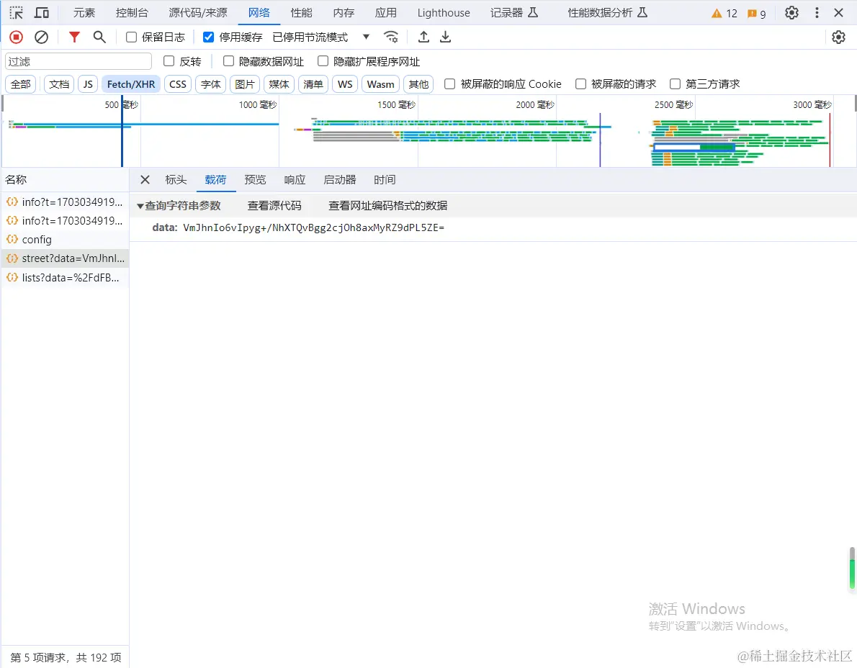The height and width of the screenshot is (668, 857).
Task: Open the Lighthouse tab
Action: tap(443, 12)
